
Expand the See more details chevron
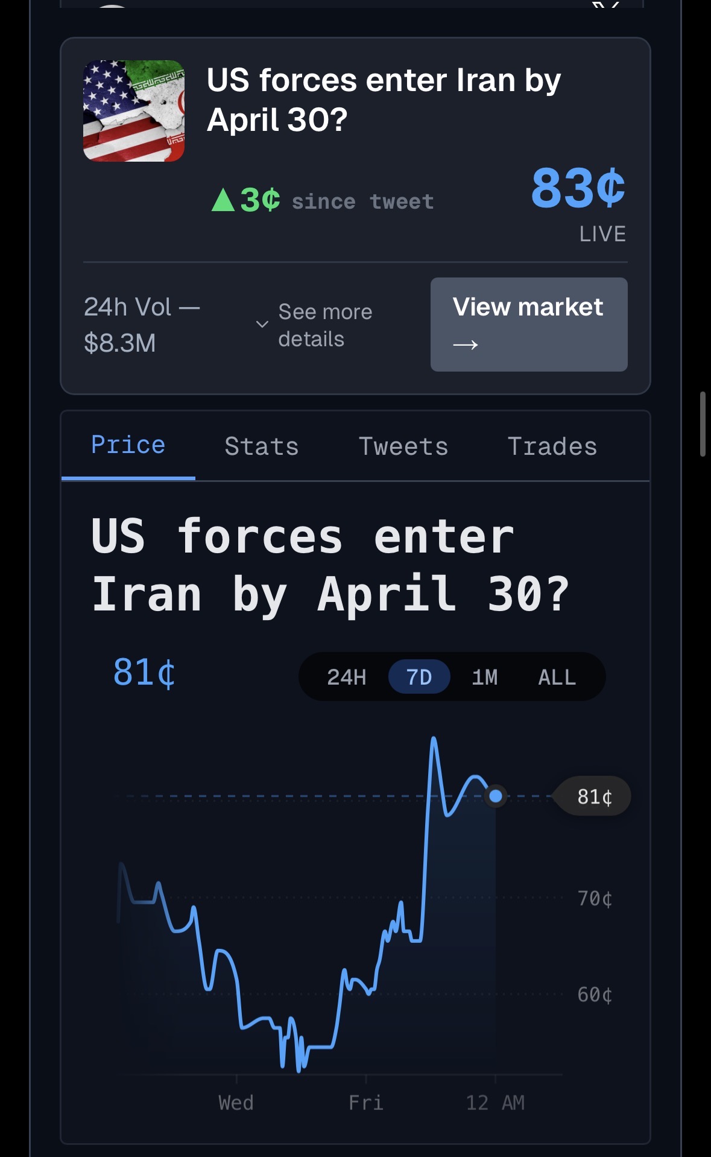point(262,325)
